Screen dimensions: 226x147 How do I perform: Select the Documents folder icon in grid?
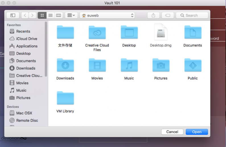[x=193, y=32]
